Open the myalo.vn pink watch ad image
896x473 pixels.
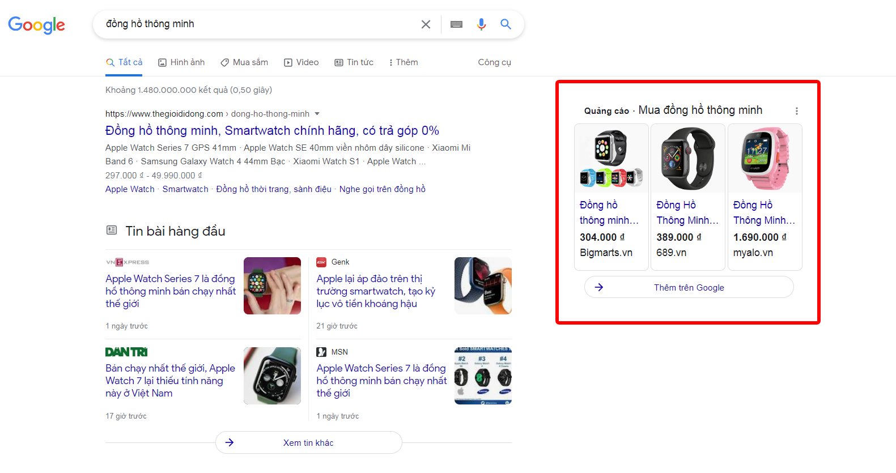tap(765, 159)
